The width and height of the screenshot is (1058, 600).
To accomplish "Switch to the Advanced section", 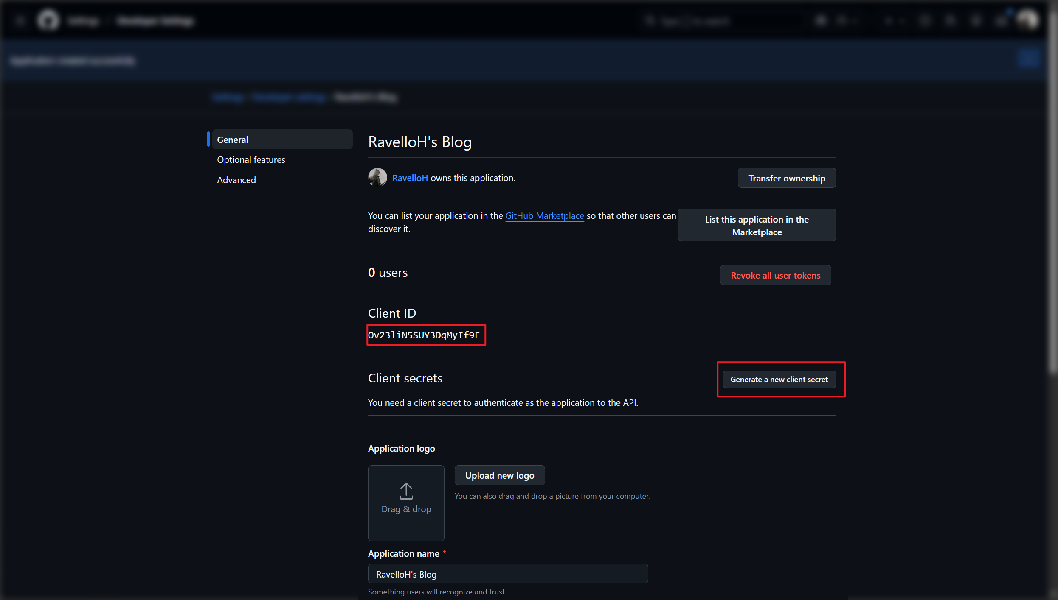I will pyautogui.click(x=236, y=180).
